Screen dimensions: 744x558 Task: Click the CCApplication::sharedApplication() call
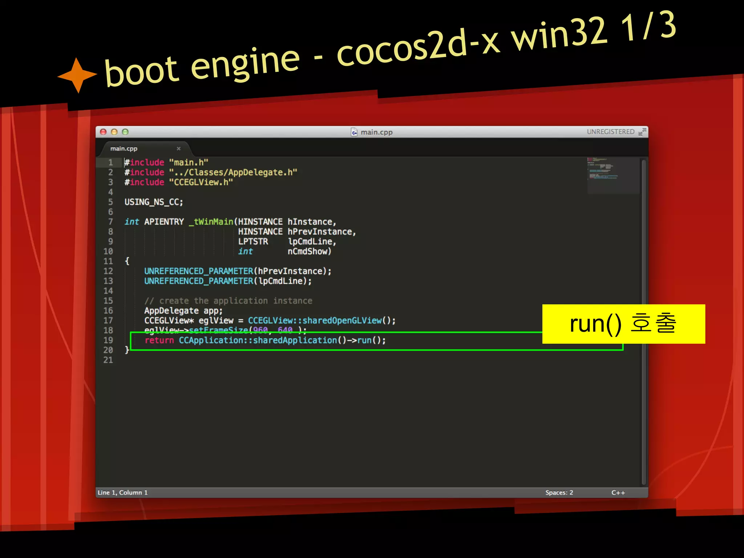pos(263,340)
